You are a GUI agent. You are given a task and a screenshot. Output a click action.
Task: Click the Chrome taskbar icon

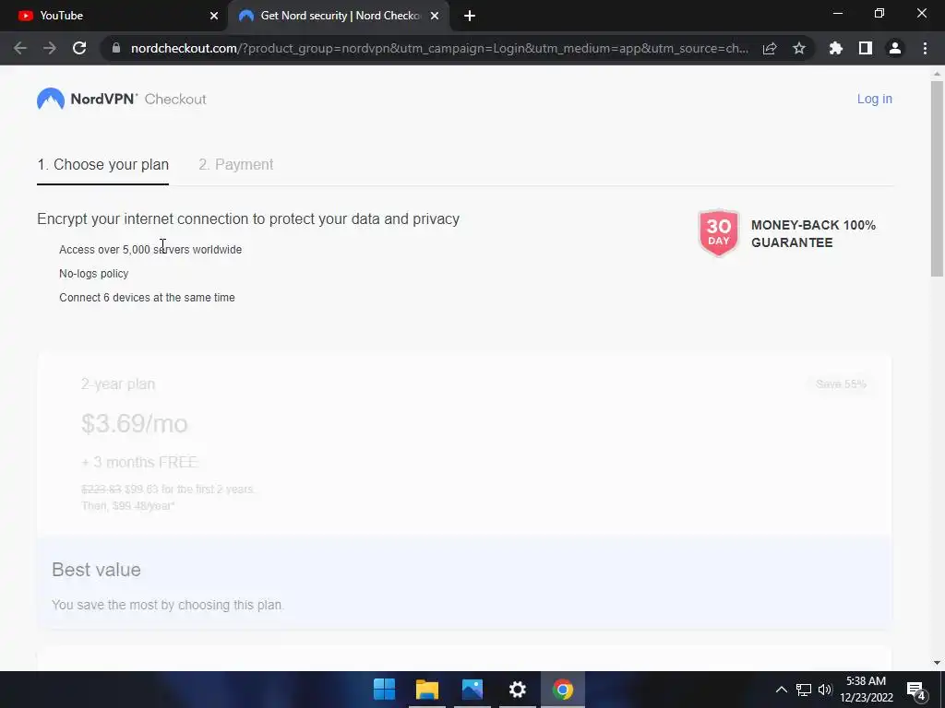point(562,690)
